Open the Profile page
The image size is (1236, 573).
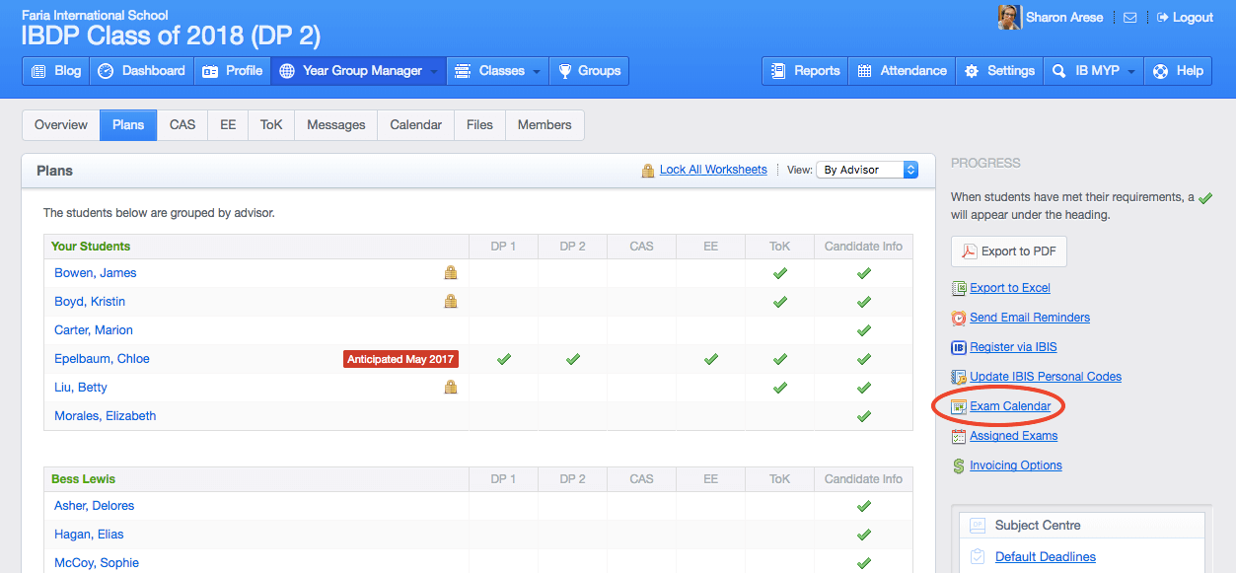(x=233, y=71)
